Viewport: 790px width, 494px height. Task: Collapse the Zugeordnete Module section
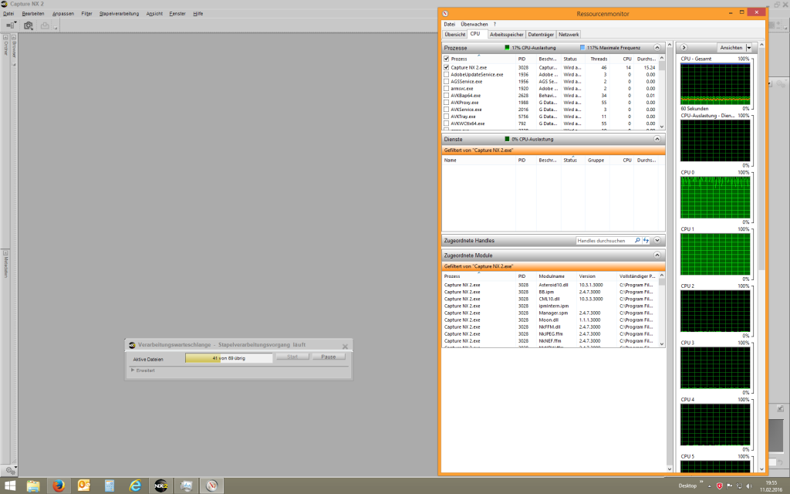657,255
